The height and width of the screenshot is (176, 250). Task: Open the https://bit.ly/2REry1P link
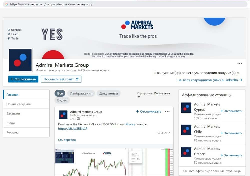(73, 129)
